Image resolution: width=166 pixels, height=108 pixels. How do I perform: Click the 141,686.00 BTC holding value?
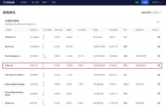point(34,37)
